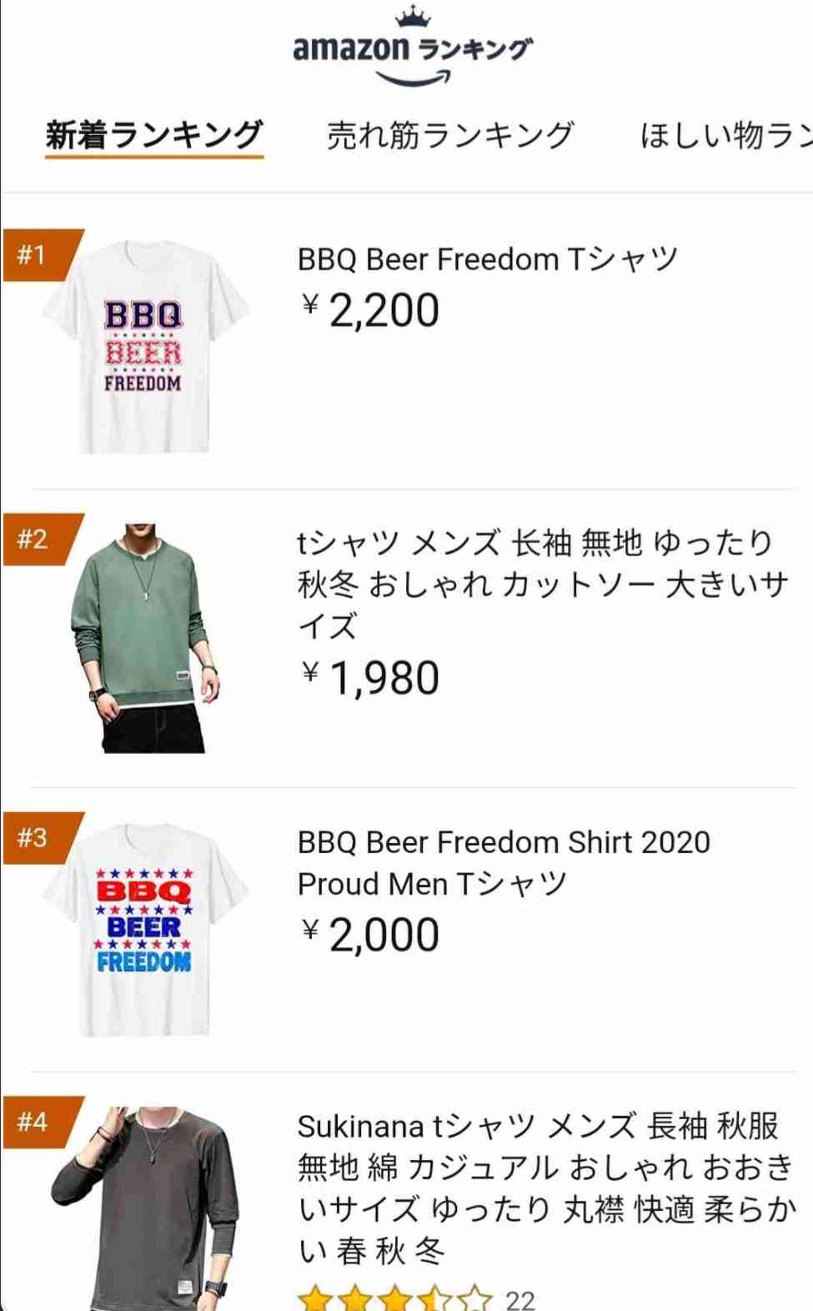Switch to the 売れ筋ランキング tab

pyautogui.click(x=450, y=134)
